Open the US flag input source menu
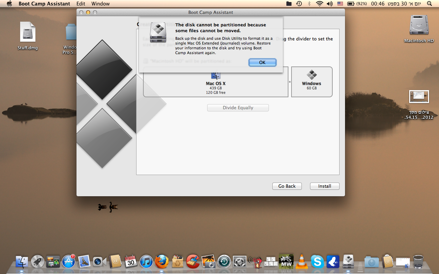 340,4
